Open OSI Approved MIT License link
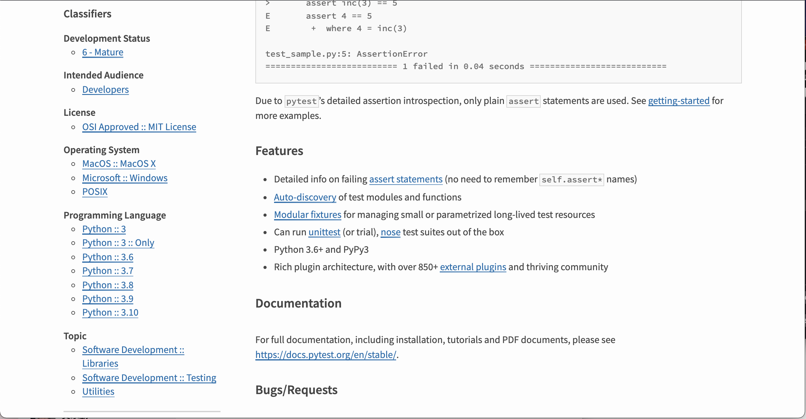The width and height of the screenshot is (806, 419). (x=139, y=127)
